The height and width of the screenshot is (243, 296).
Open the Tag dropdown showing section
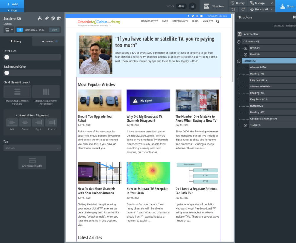(32, 148)
